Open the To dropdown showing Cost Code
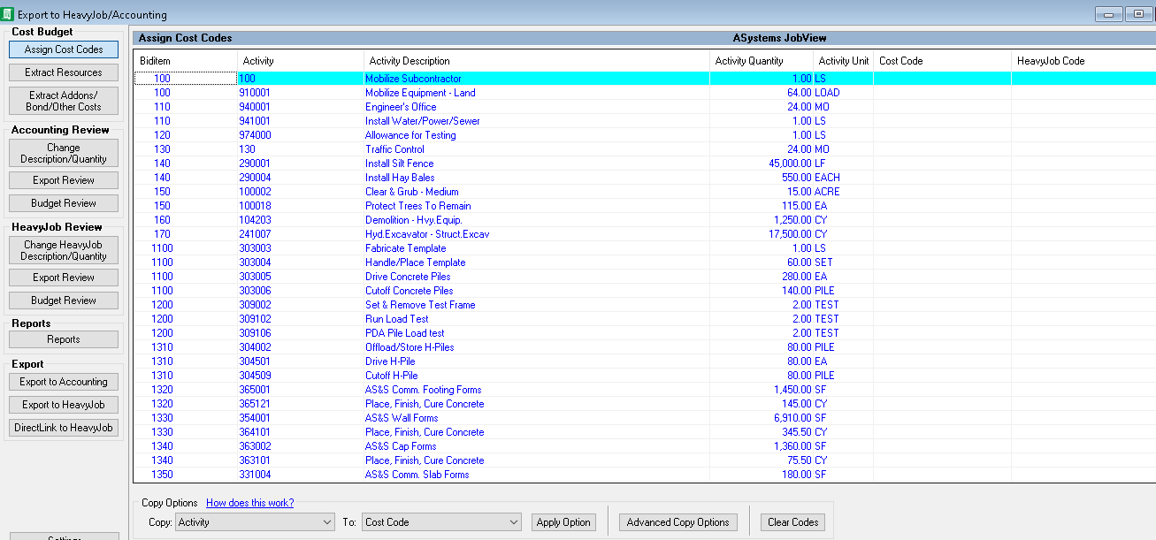This screenshot has height=540, width=1156. pyautogui.click(x=440, y=521)
